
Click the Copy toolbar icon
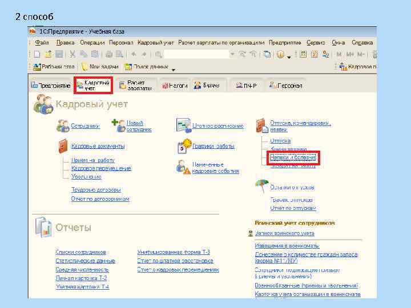83,54
